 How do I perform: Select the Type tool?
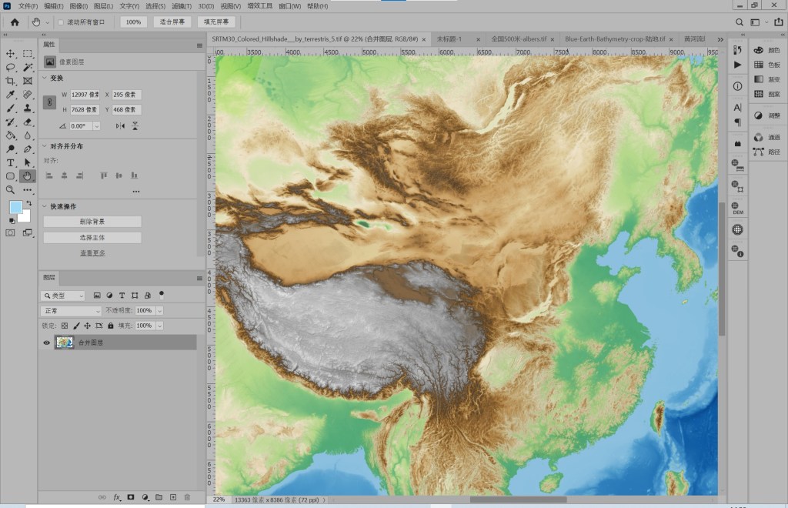pos(11,162)
